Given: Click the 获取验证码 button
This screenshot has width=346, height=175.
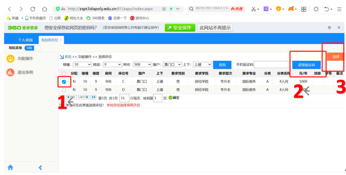Looking at the screenshot, I should click(306, 65).
